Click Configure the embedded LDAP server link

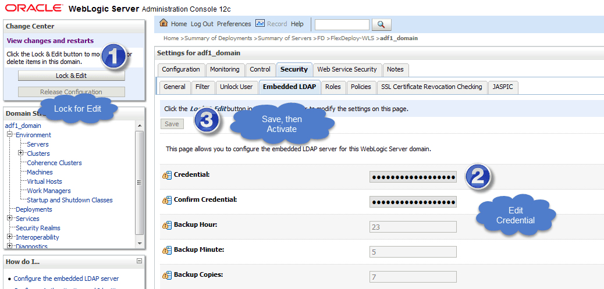pyautogui.click(x=66, y=279)
